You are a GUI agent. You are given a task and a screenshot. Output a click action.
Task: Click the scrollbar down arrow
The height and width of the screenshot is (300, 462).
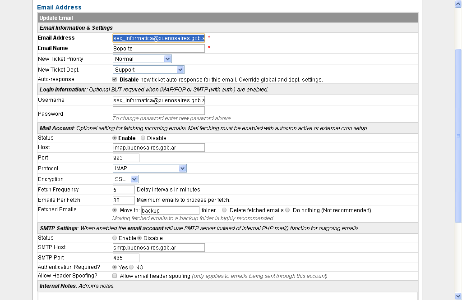click(458, 296)
